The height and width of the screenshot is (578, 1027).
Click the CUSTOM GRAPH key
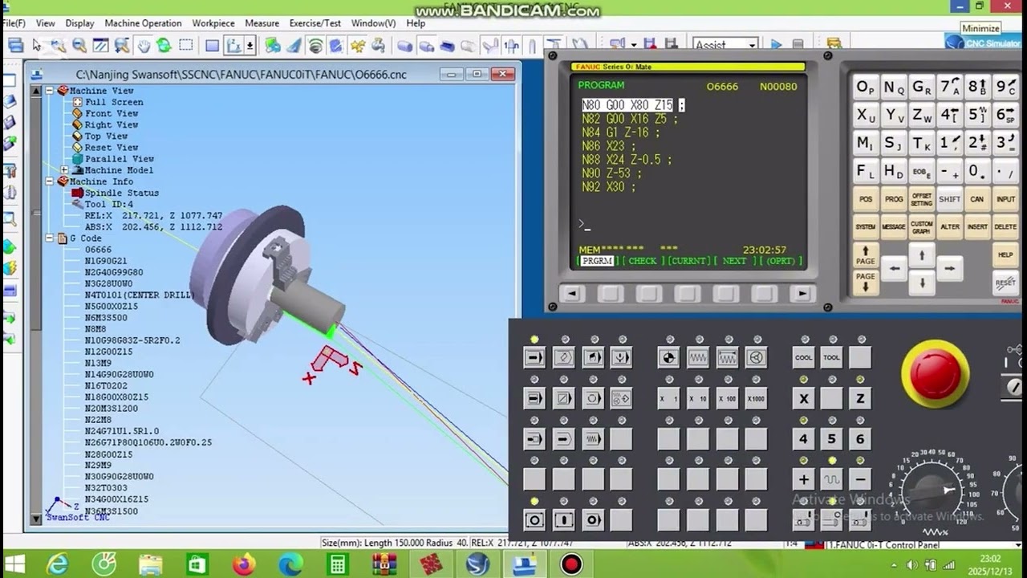921,227
